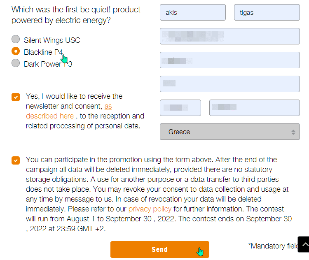Click the 'Silent Wings USC' answer label
Image resolution: width=309 pixels, height=260 pixels.
52,40
